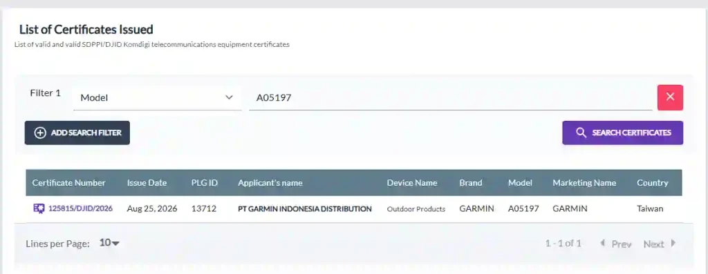This screenshot has height=274, width=708.
Task: Click the 1 - 1 of 1 pagination text
Action: [563, 244]
